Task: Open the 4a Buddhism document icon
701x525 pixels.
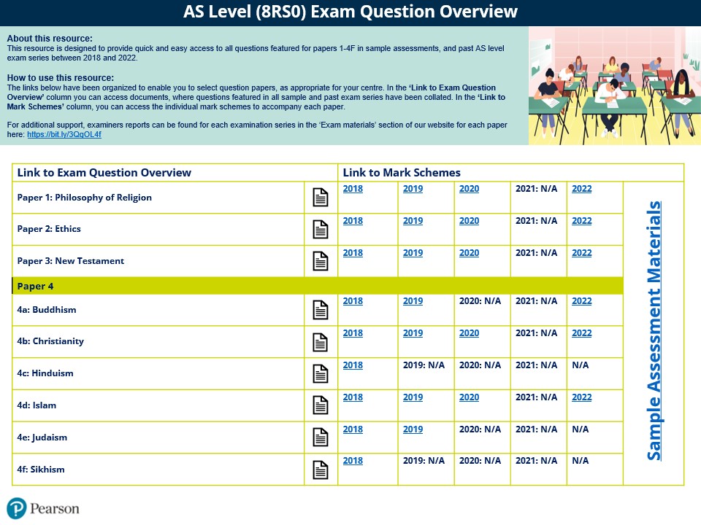Action: tap(321, 310)
